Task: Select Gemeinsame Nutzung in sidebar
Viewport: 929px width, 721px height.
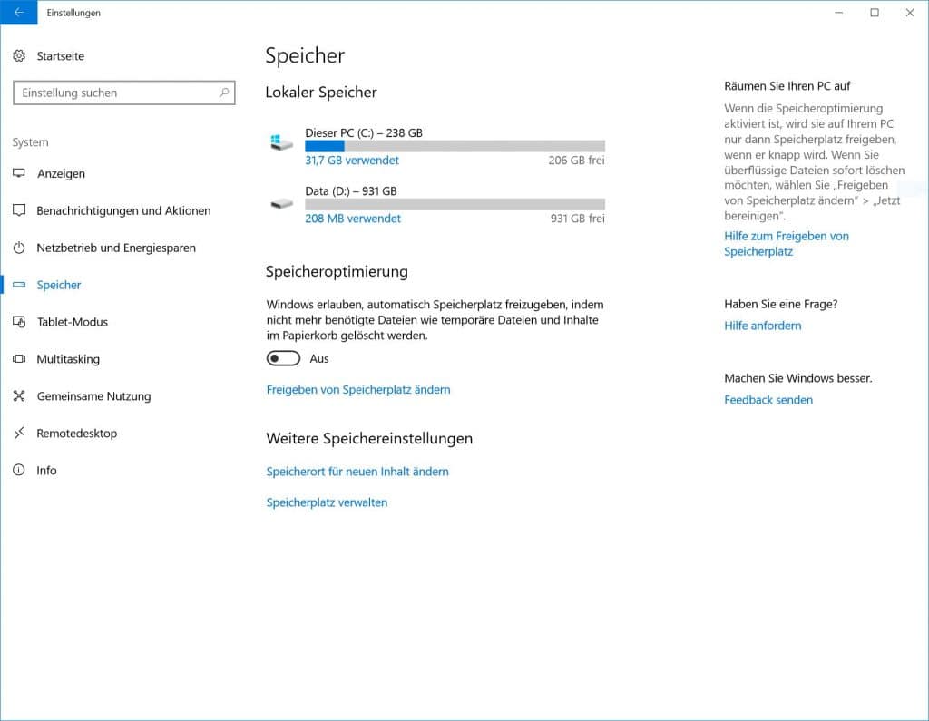Action: [x=93, y=396]
